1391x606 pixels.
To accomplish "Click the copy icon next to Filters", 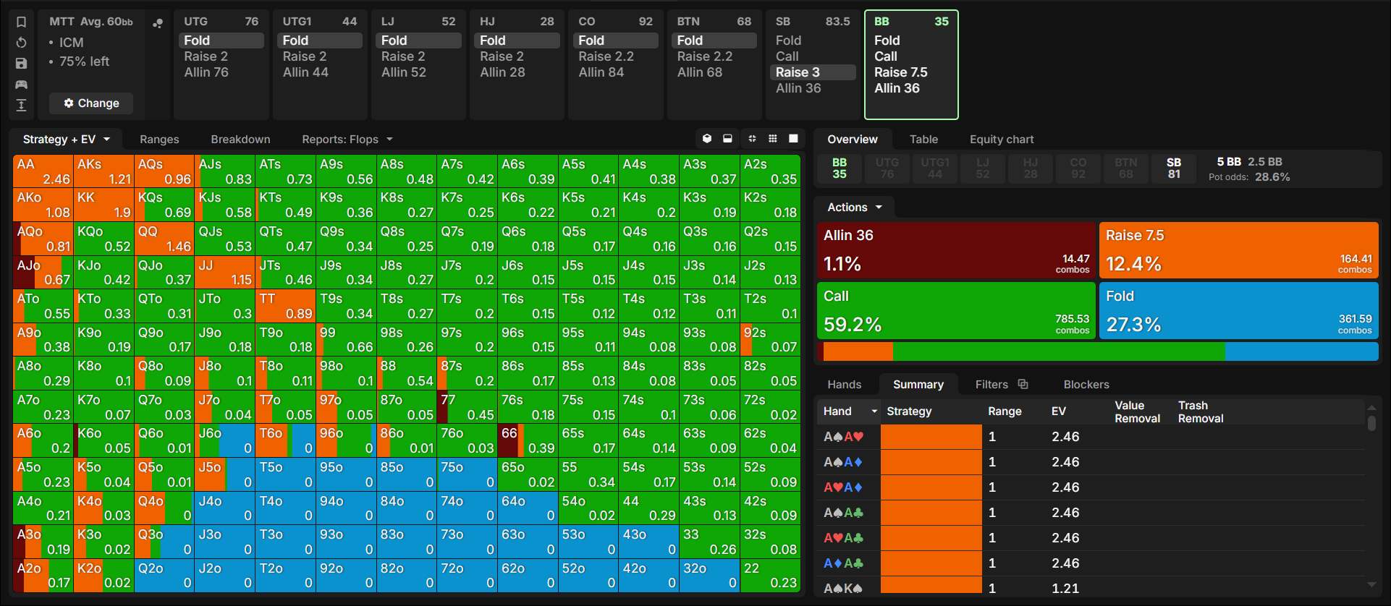I will click(1023, 384).
